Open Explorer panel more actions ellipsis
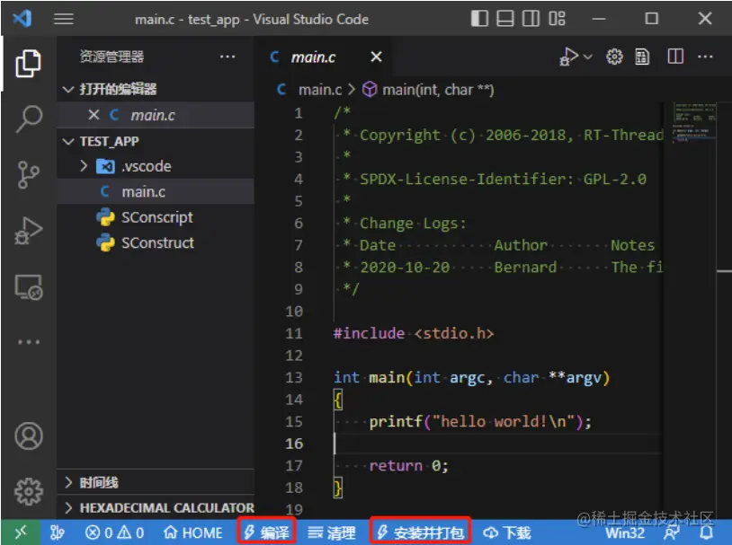 pyautogui.click(x=228, y=57)
